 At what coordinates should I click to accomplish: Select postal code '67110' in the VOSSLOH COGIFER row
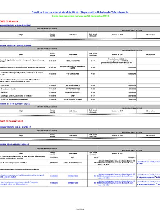93,61
